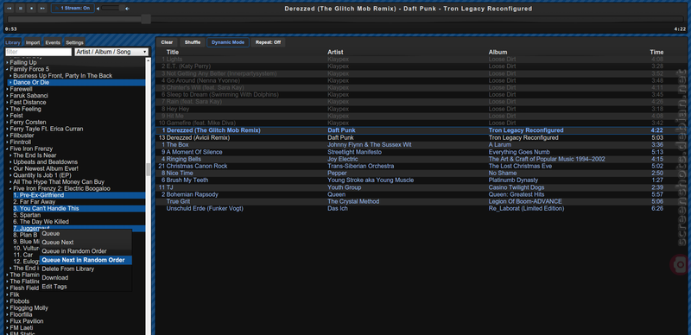
Task: Pause the current song
Action: click(20, 9)
